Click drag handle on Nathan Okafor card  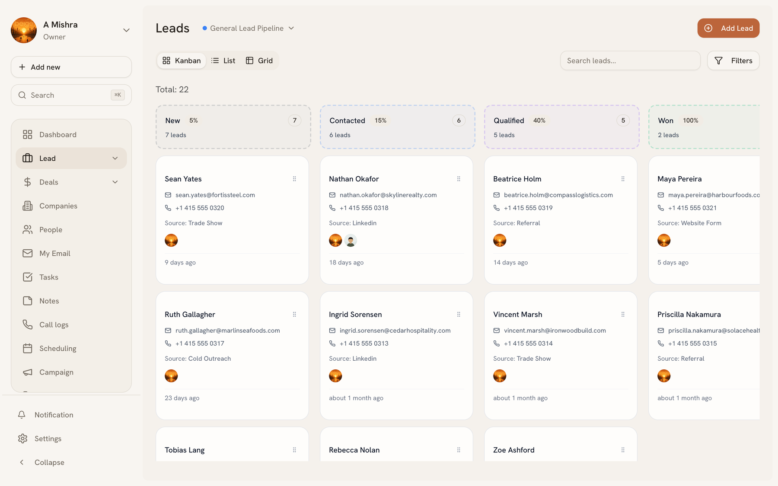(459, 179)
